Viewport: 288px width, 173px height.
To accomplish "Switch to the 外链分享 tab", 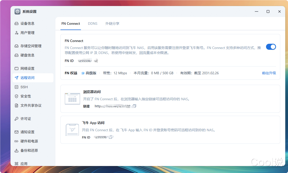I will [112, 23].
